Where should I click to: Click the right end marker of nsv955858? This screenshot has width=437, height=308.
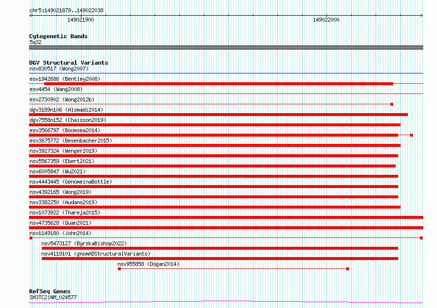pos(348,269)
